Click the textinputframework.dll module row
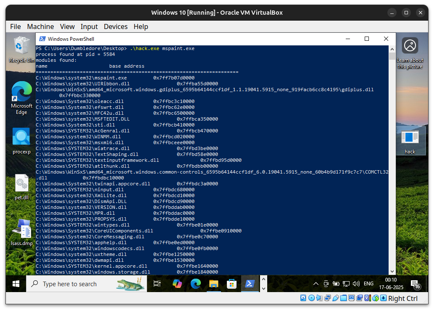434x311 pixels. point(139,160)
